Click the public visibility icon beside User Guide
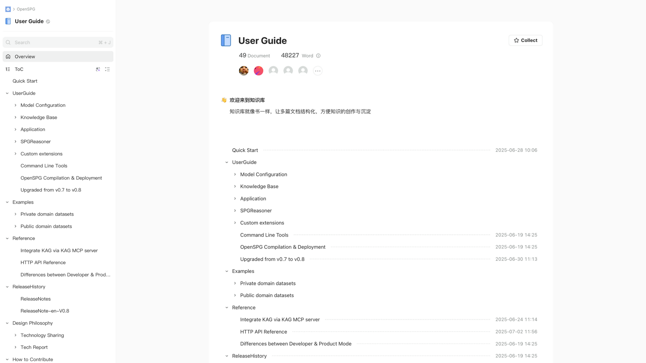This screenshot has width=646, height=363. (48, 22)
